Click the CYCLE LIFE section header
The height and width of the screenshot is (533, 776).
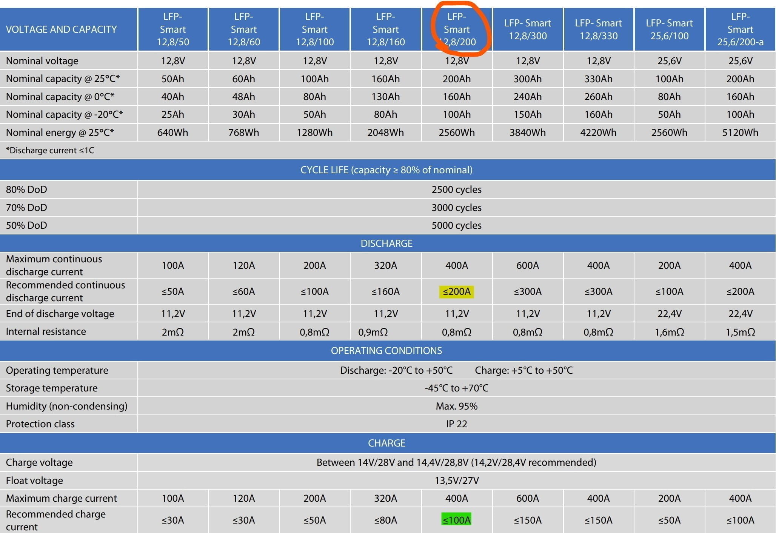coord(386,170)
